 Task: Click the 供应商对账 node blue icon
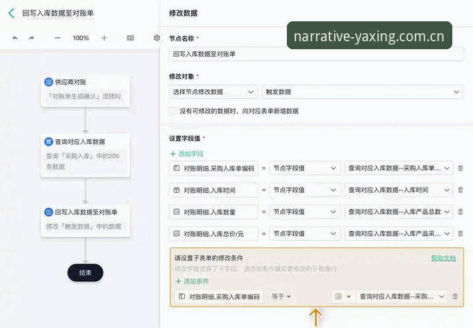pyautogui.click(x=49, y=82)
